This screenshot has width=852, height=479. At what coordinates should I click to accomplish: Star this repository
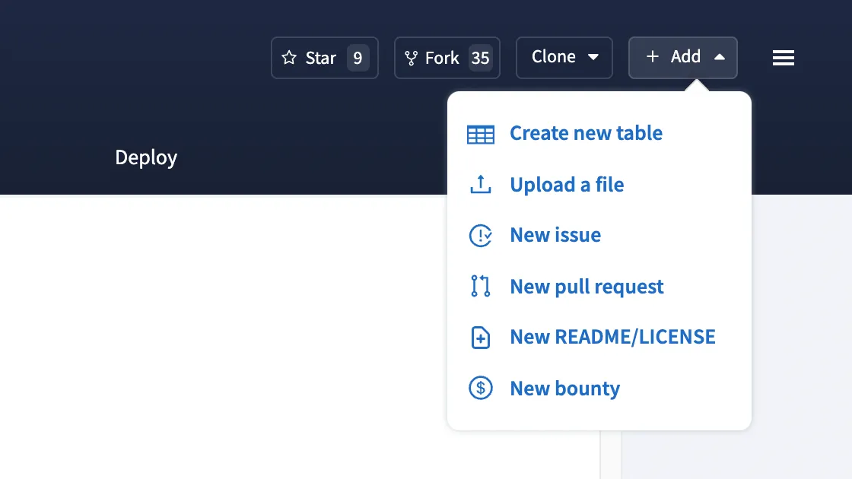pyautogui.click(x=316, y=57)
